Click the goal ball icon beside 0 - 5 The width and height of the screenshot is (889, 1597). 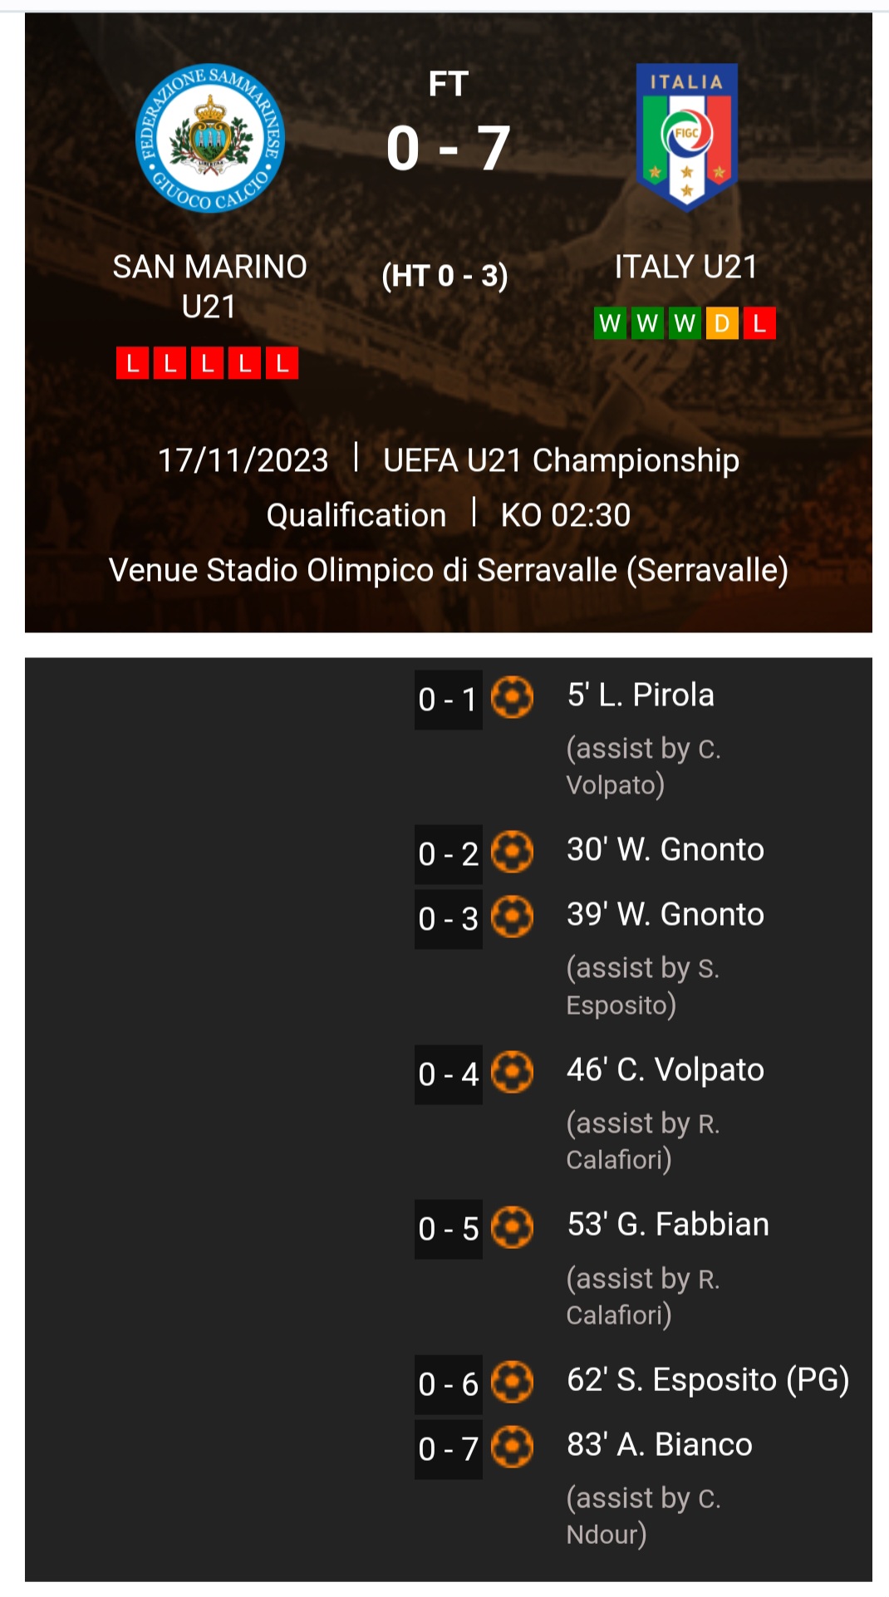tap(512, 1227)
